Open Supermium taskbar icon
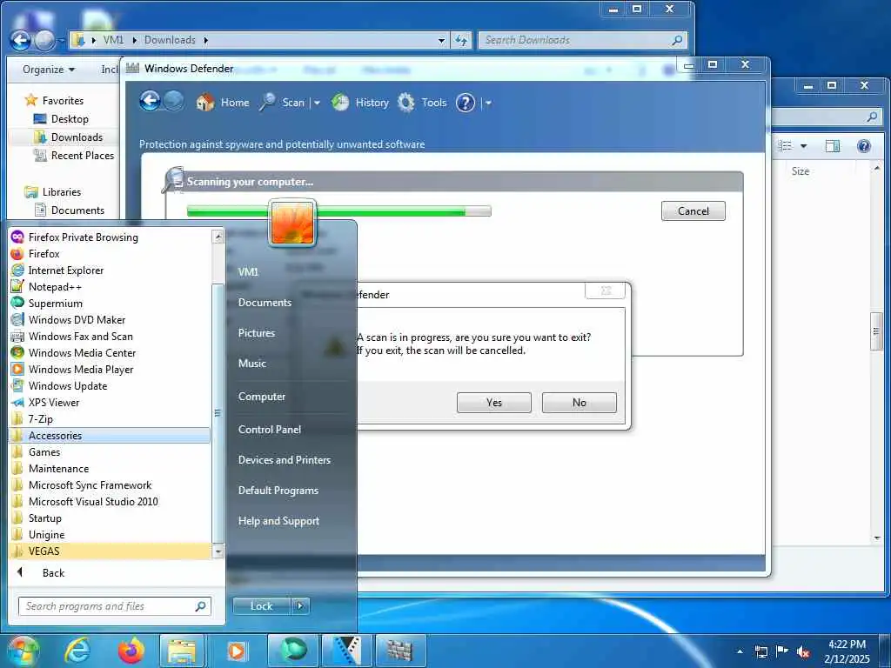 (x=293, y=651)
